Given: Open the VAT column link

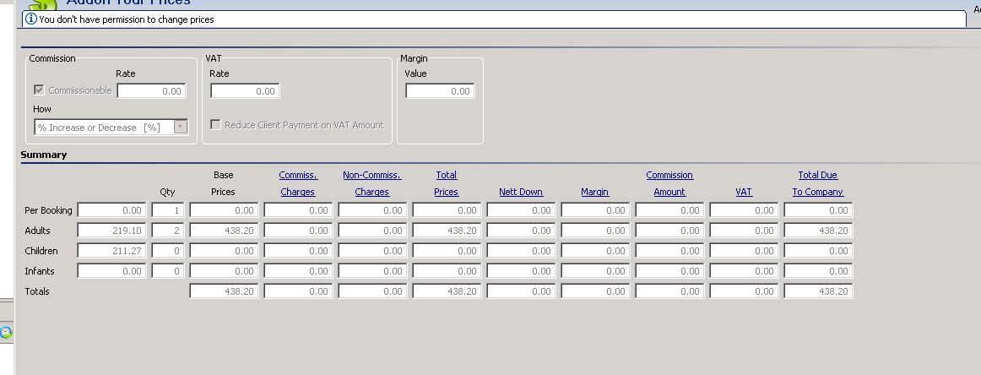Looking at the screenshot, I should pos(744,192).
